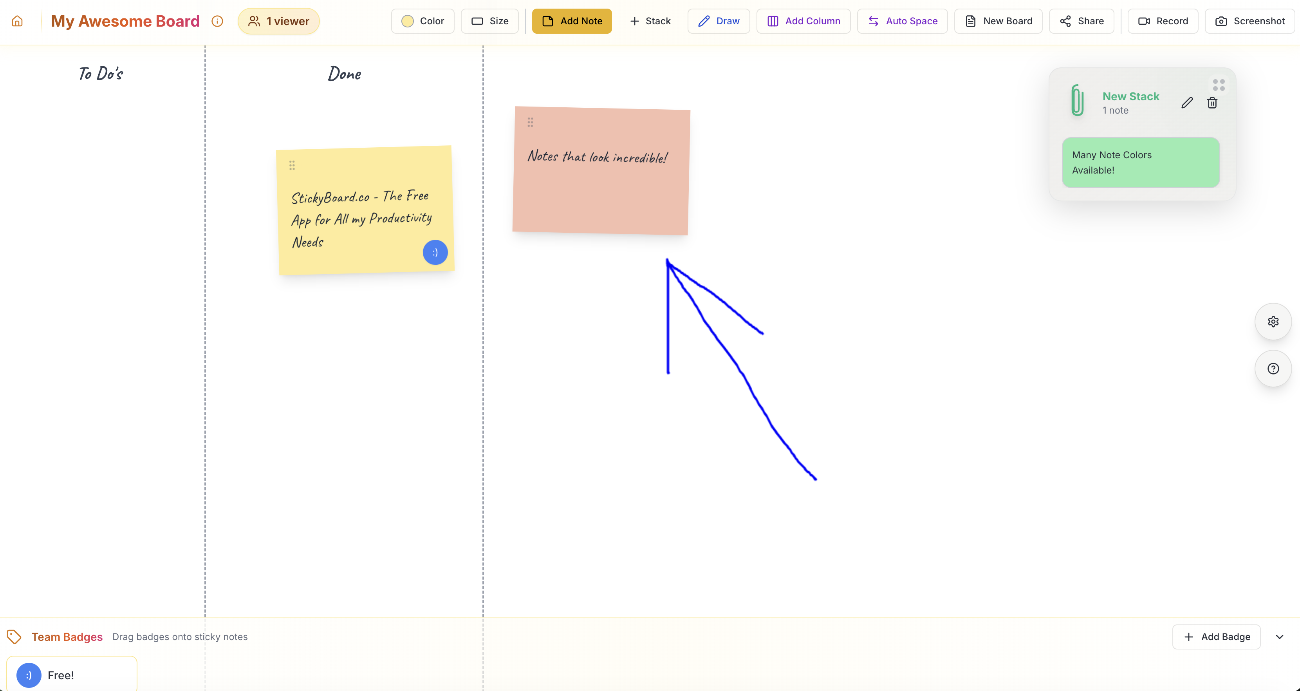Image resolution: width=1300 pixels, height=691 pixels.
Task: Click the drag handle on pink note
Action: (531, 122)
